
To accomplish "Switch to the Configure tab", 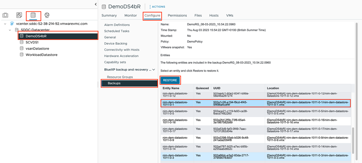I will pos(152,15).
